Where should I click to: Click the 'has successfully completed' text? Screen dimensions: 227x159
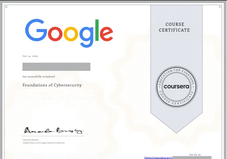(39, 77)
